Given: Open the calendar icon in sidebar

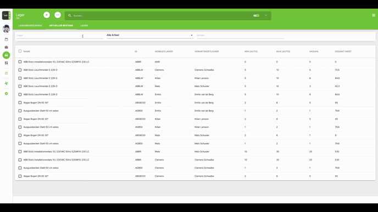Looking at the screenshot, I should point(6,39).
